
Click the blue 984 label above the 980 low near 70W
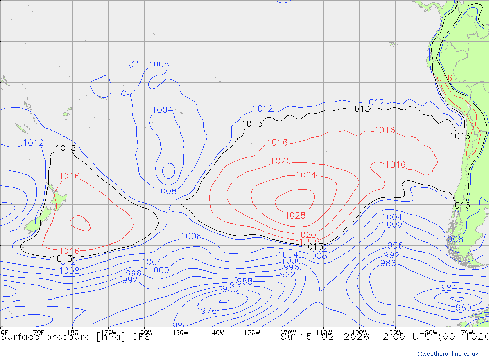tap(449, 288)
